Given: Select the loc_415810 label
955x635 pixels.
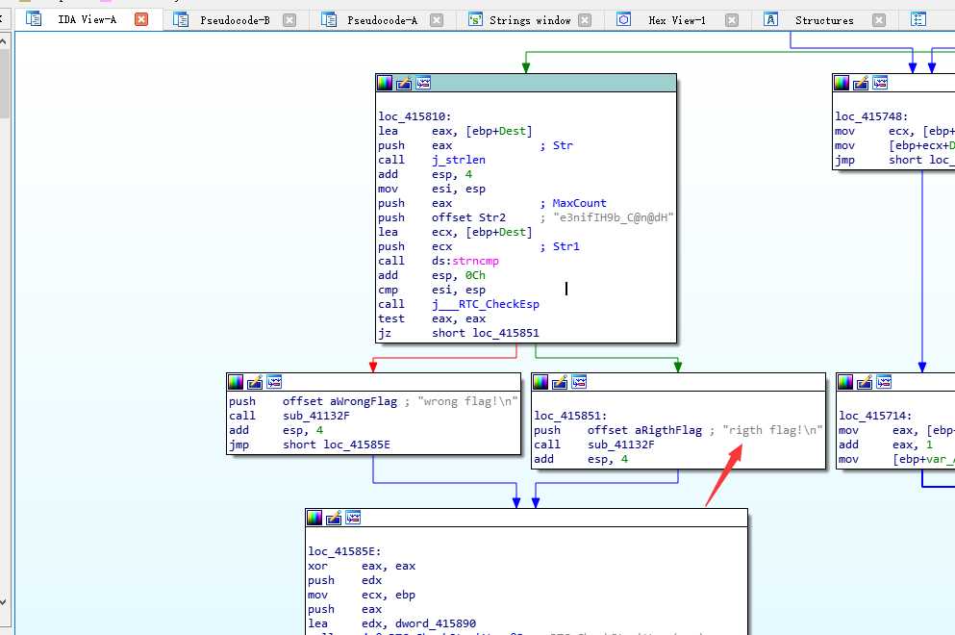Looking at the screenshot, I should [x=415, y=116].
